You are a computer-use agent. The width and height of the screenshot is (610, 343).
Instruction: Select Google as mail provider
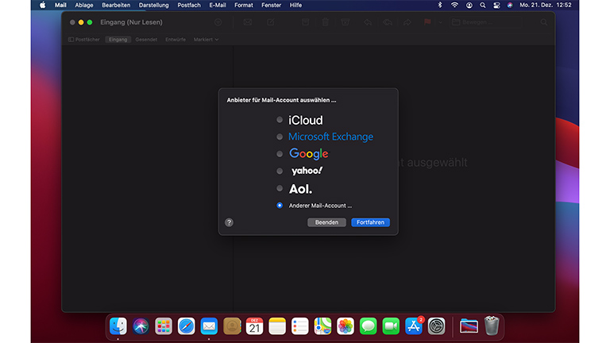tap(280, 154)
